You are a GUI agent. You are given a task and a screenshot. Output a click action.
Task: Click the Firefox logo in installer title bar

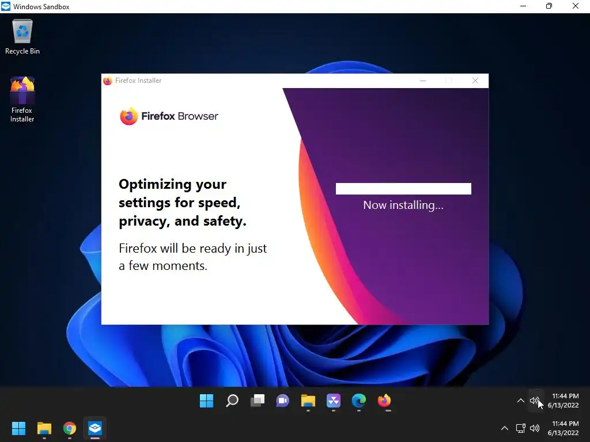click(108, 81)
